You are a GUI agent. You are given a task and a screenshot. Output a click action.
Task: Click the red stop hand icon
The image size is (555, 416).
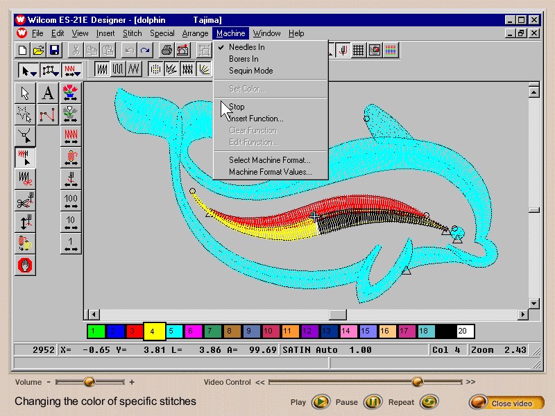click(26, 265)
